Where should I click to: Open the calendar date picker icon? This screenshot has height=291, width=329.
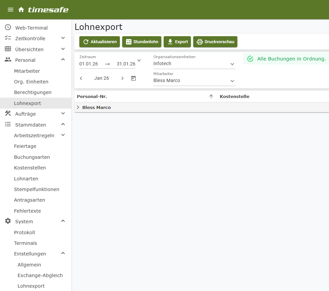(x=133, y=78)
